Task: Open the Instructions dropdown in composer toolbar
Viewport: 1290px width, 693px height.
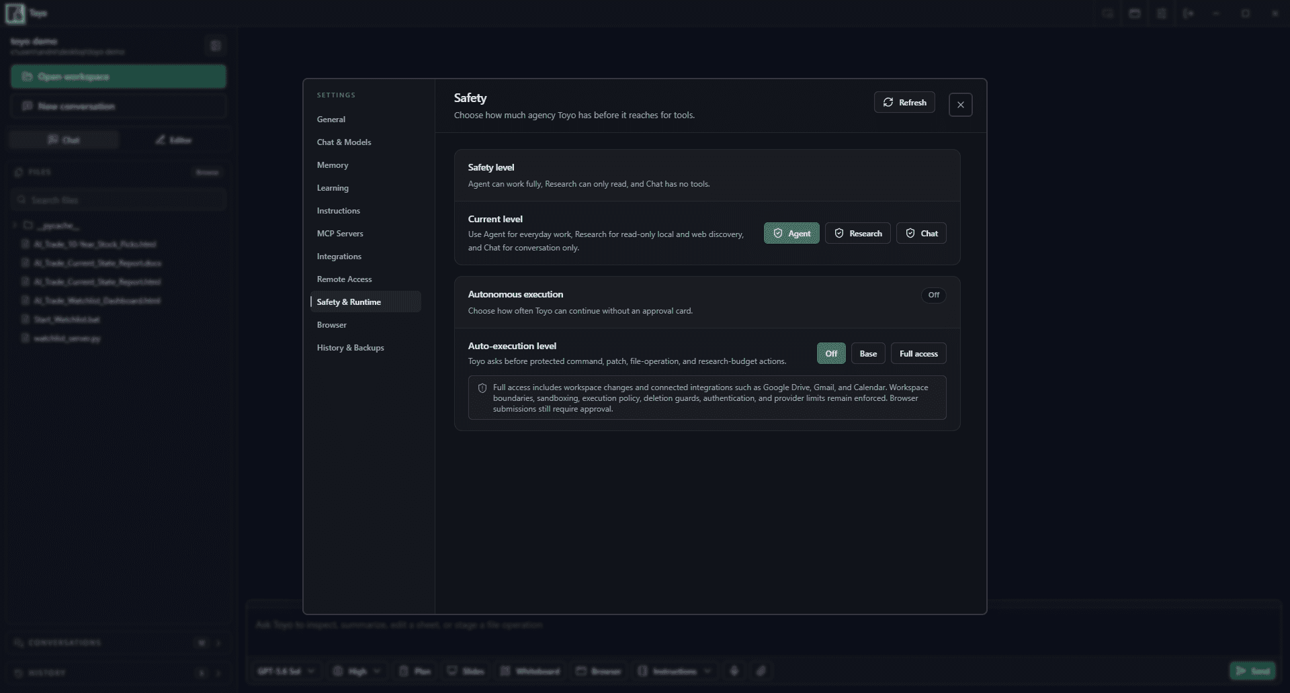Action: click(675, 671)
